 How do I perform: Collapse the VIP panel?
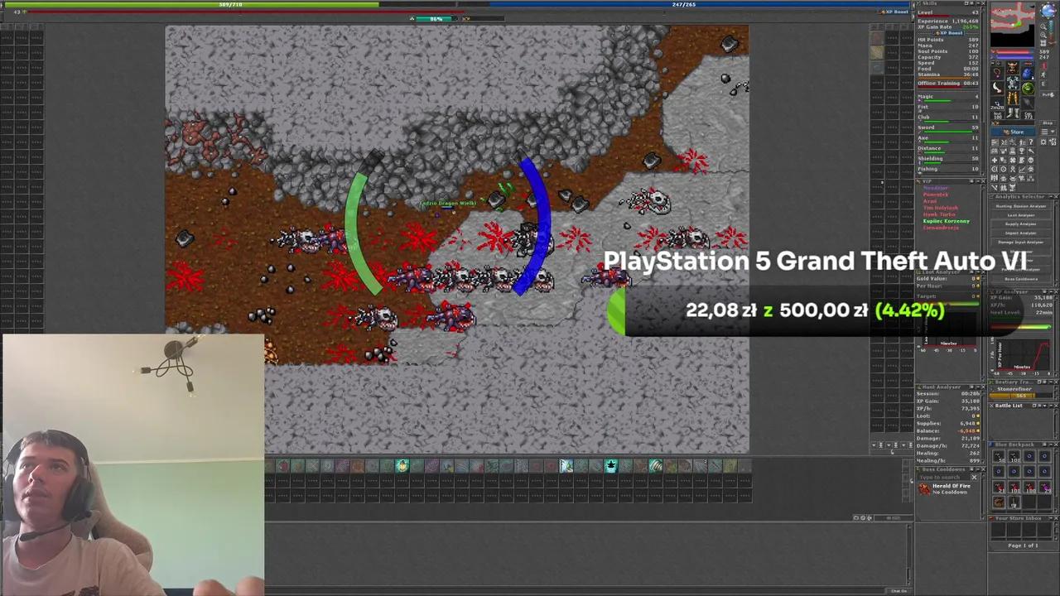(978, 181)
